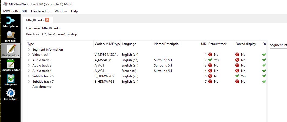Expand the Subtitle track 5 node

pyautogui.click(x=29, y=76)
